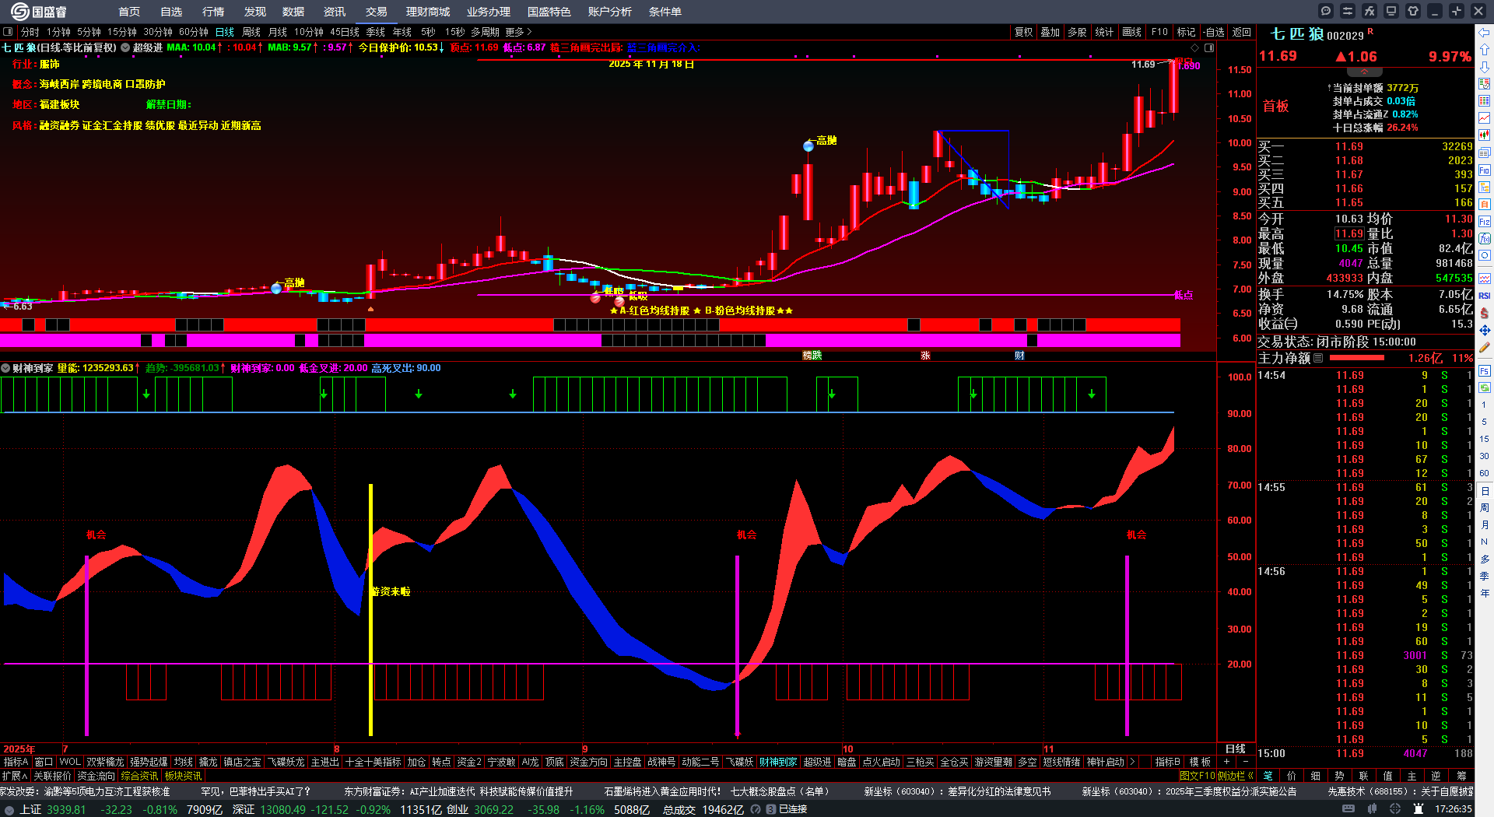Click the F10 info icon in right sidebar
Viewport: 1494px width, 817px height.
tap(1485, 170)
